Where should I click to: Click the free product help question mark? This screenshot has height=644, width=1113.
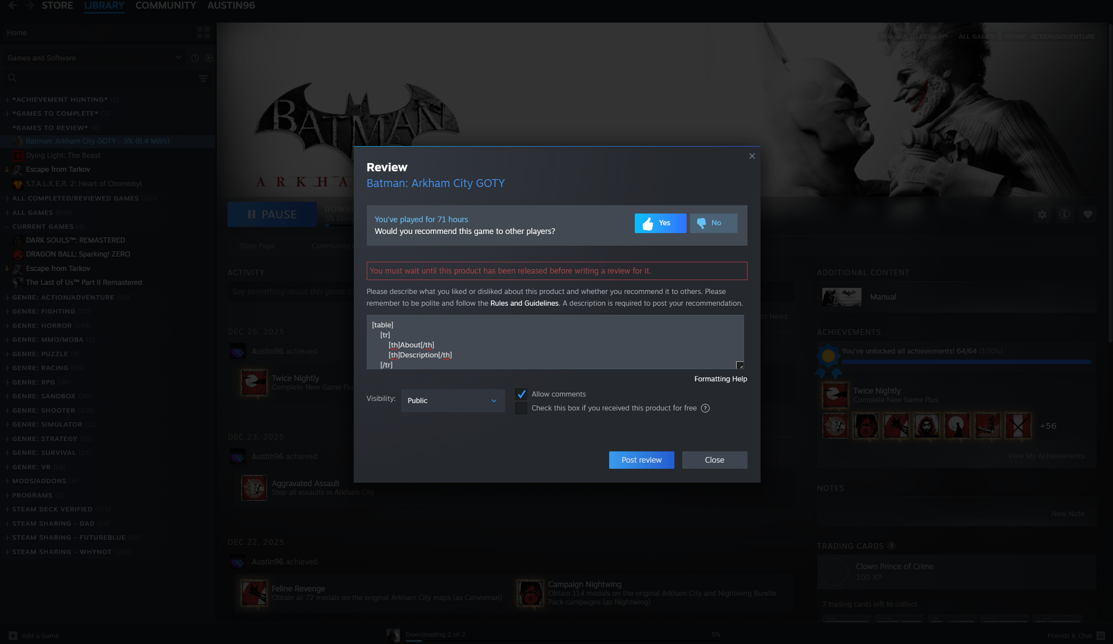(705, 408)
